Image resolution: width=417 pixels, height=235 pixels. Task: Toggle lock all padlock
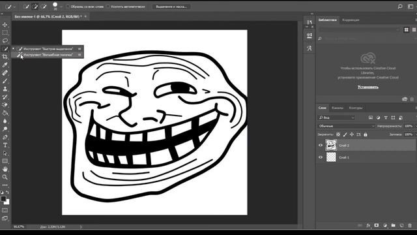[366, 134]
